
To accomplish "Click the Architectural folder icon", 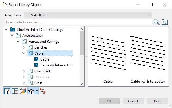I will [x=18, y=36].
